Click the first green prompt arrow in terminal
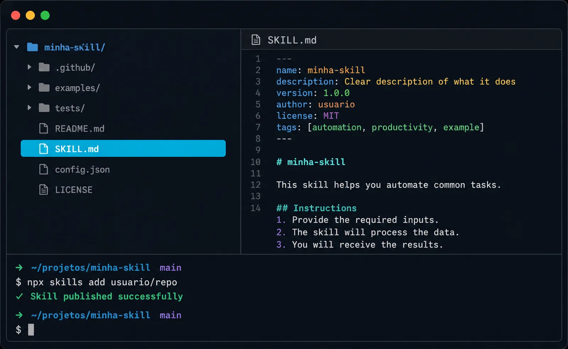The width and height of the screenshot is (568, 349). click(19, 267)
